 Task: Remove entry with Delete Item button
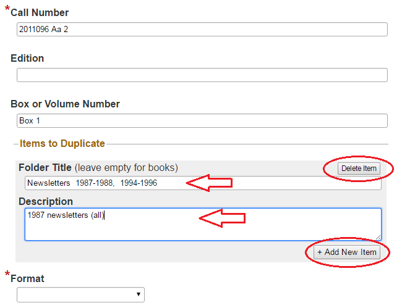click(x=359, y=169)
